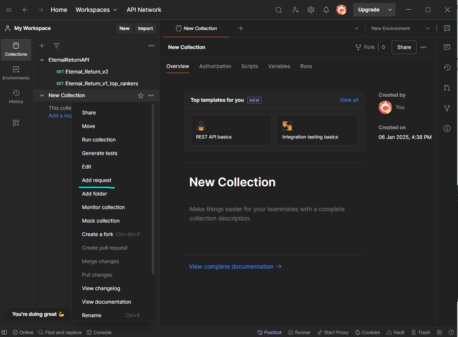Choose Rename in the context menu
Viewport: 458px width, 337px height.
point(111,315)
